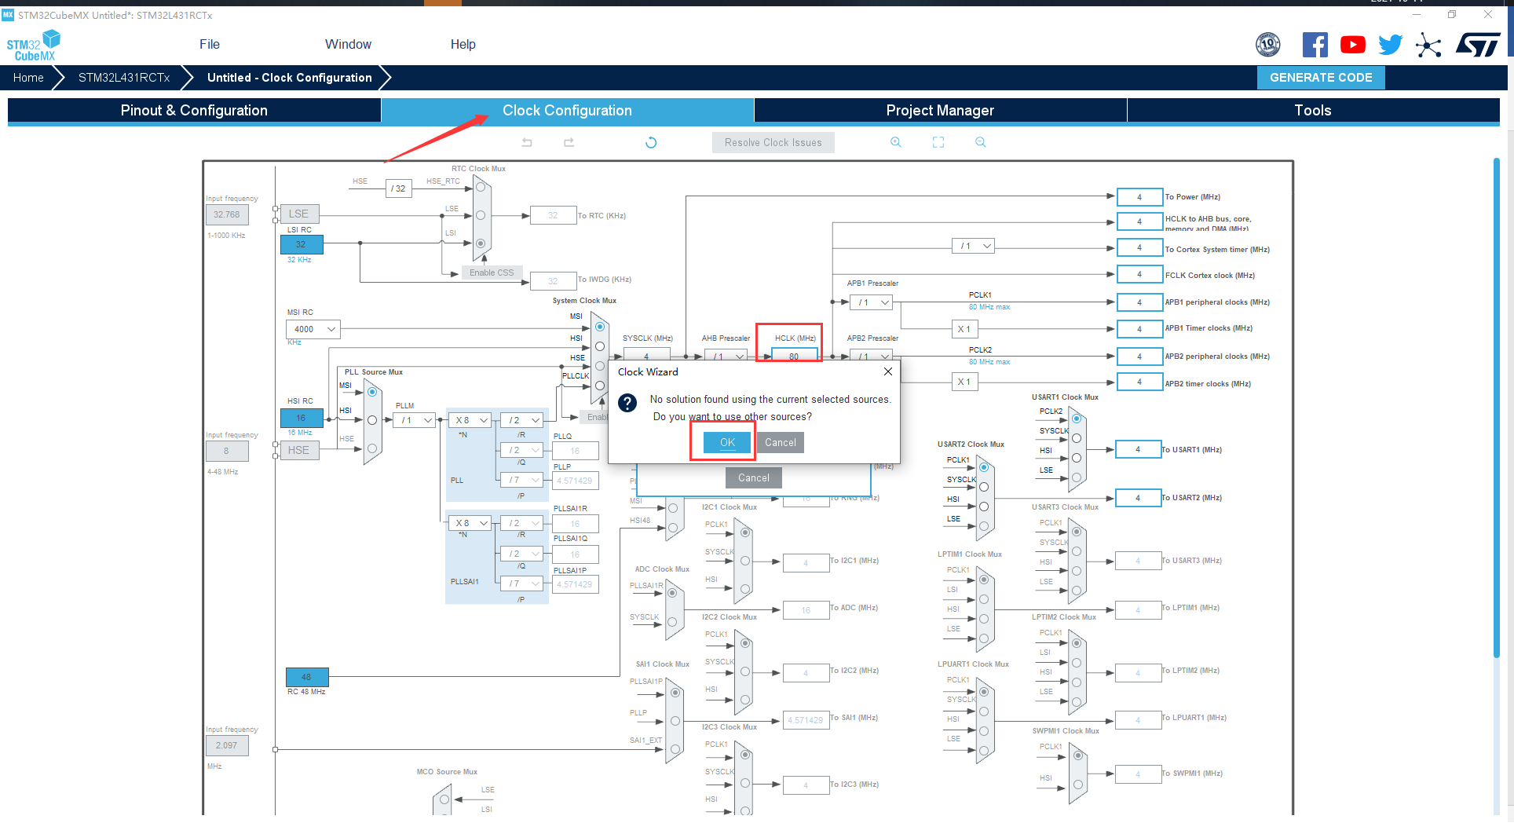Image resolution: width=1514 pixels, height=823 pixels.
Task: Select MSI in System Clock Mux
Action: pyautogui.click(x=600, y=326)
